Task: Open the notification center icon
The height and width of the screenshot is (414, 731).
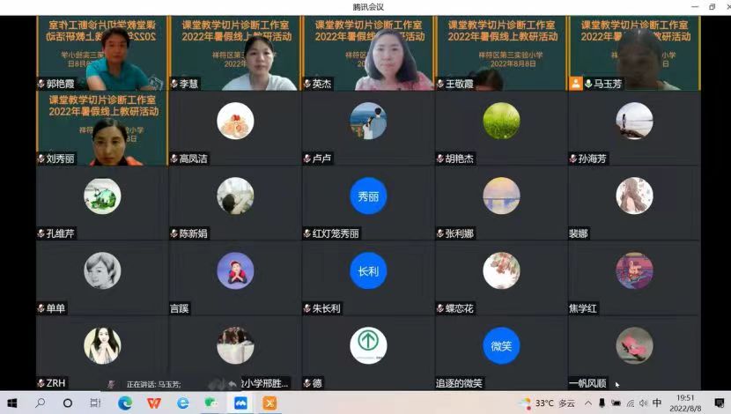Action: point(720,403)
